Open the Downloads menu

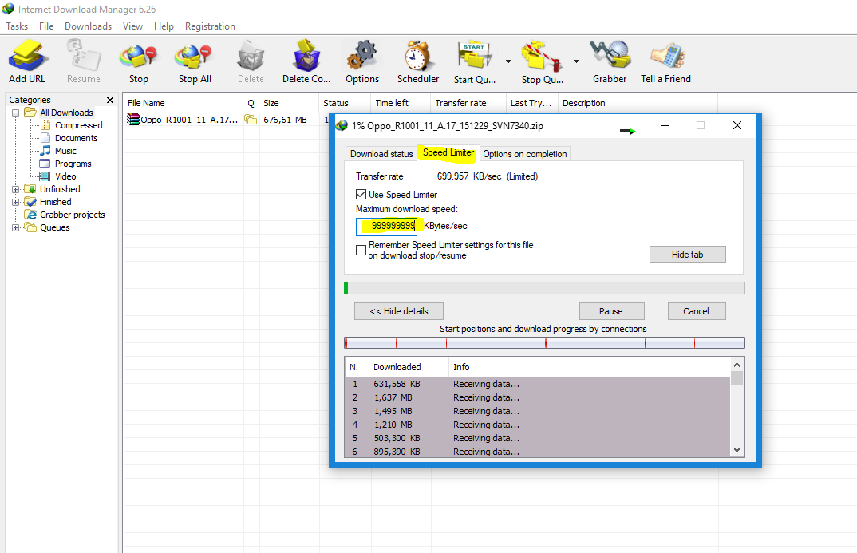click(x=88, y=26)
